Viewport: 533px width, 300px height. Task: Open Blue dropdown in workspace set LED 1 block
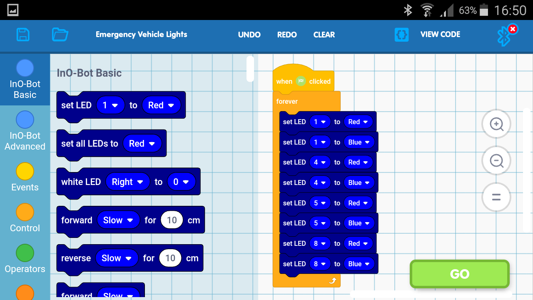click(359, 142)
